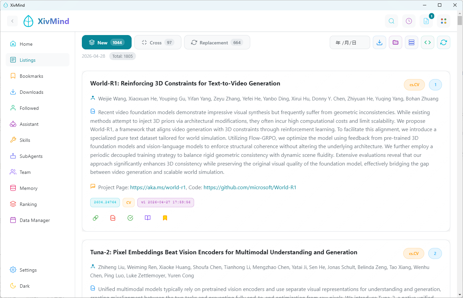Open the github.com/microsoft/World-R1 code link
Image resolution: width=463 pixels, height=298 pixels.
(x=250, y=188)
